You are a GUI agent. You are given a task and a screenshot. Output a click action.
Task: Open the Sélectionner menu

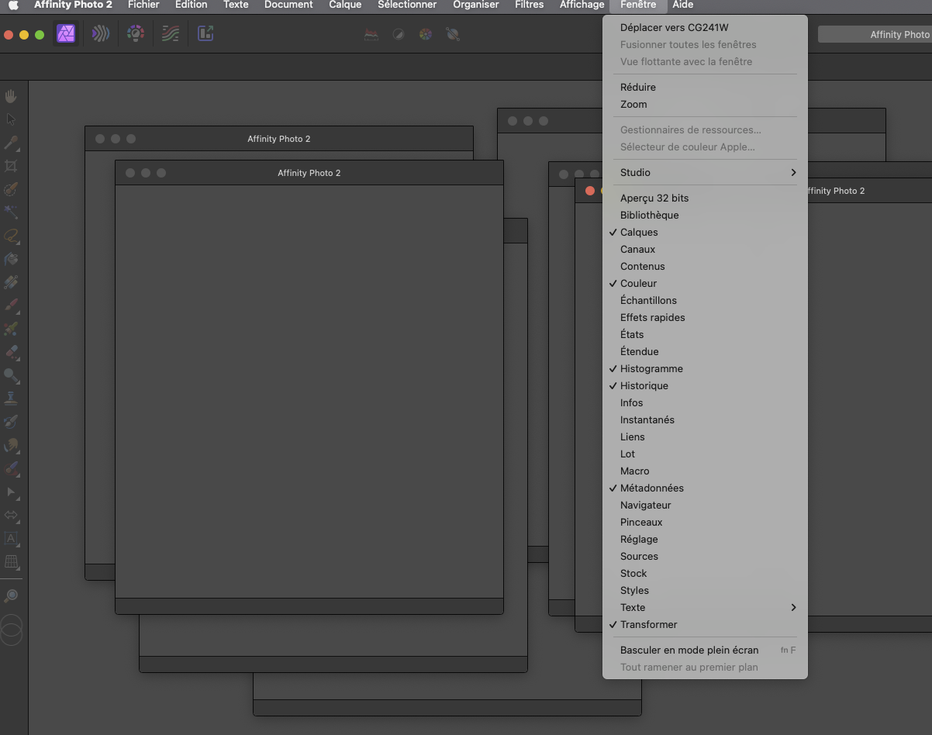coord(407,5)
